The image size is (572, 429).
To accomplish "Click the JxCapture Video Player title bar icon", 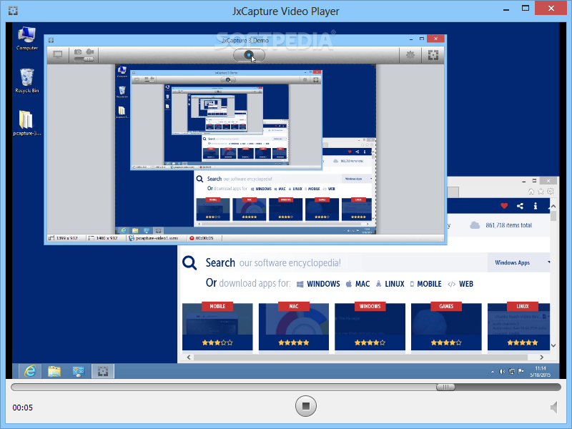I will point(13,11).
